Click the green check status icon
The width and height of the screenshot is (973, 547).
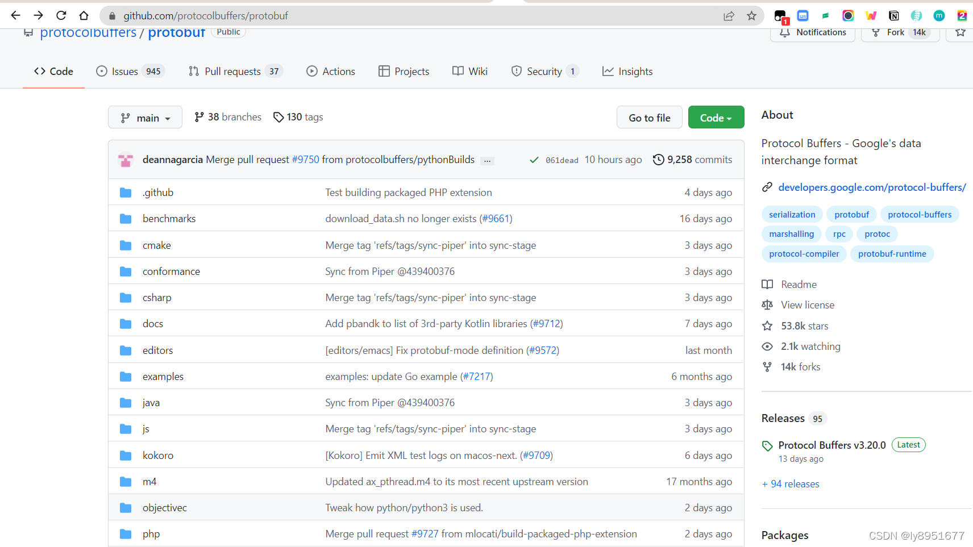(x=534, y=160)
